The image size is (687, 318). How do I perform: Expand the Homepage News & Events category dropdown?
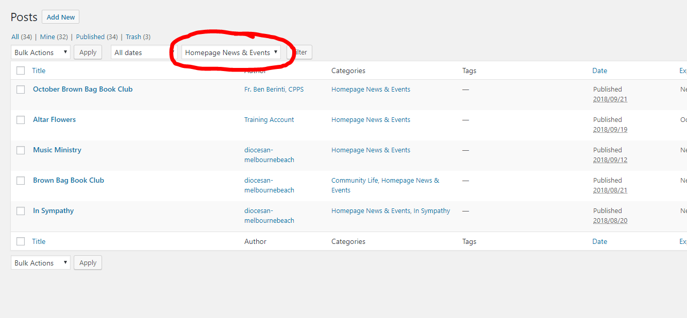[x=231, y=52]
